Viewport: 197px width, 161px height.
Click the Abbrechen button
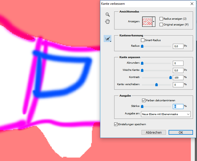pos(154,132)
